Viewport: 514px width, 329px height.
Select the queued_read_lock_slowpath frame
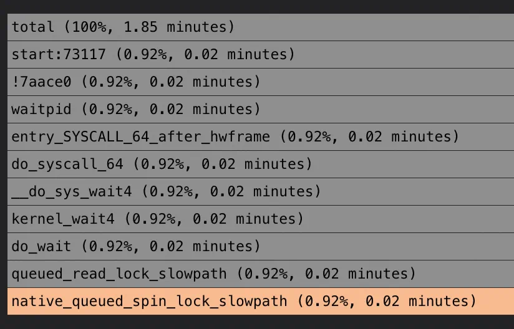[x=257, y=274]
